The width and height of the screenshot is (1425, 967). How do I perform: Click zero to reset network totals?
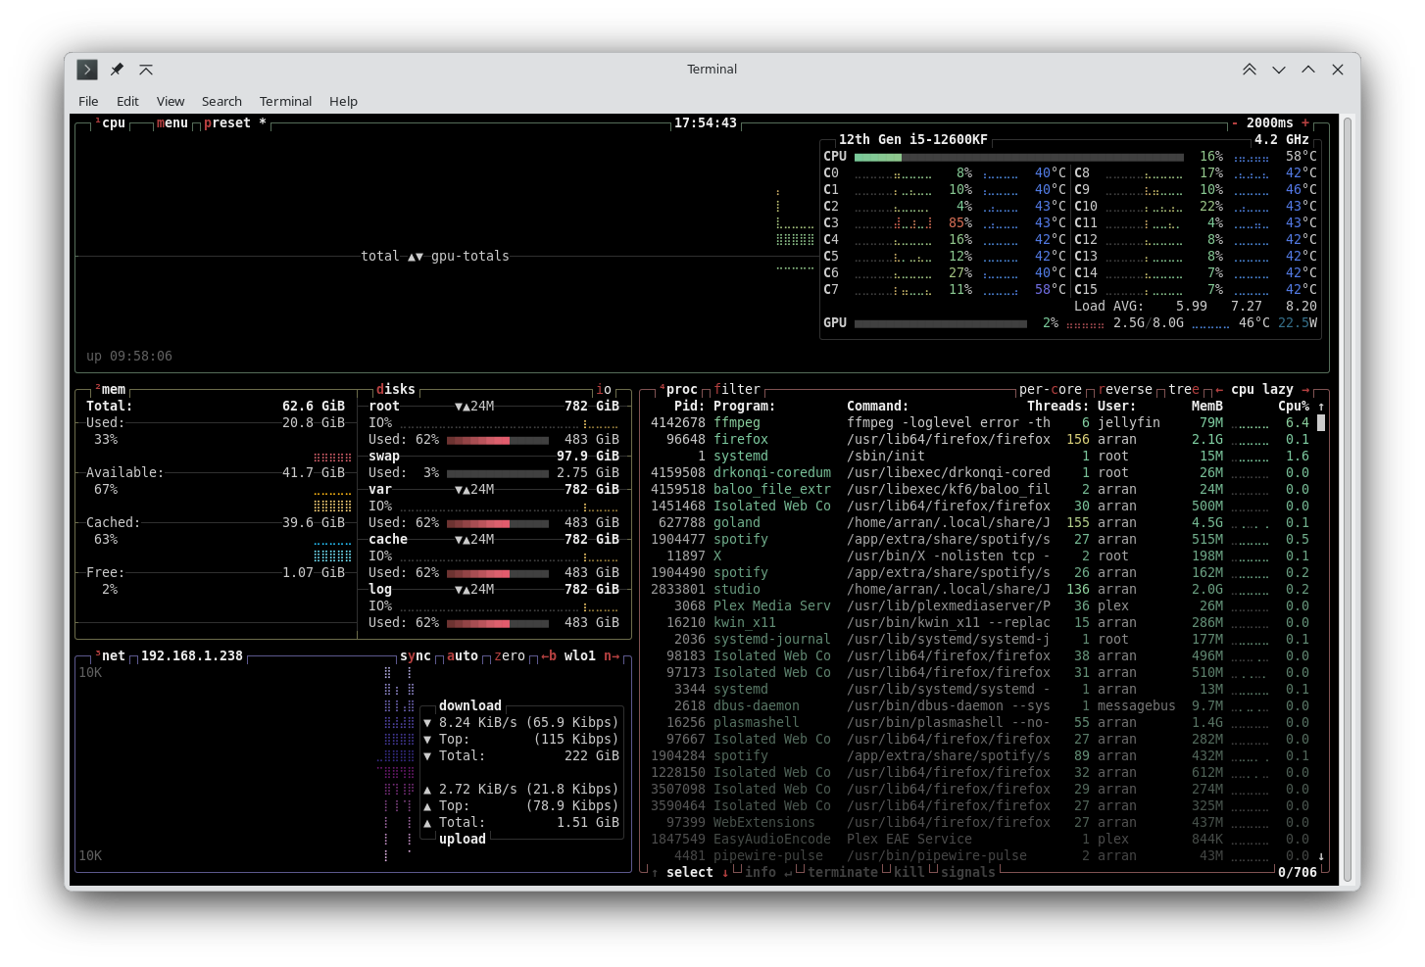[x=510, y=656]
